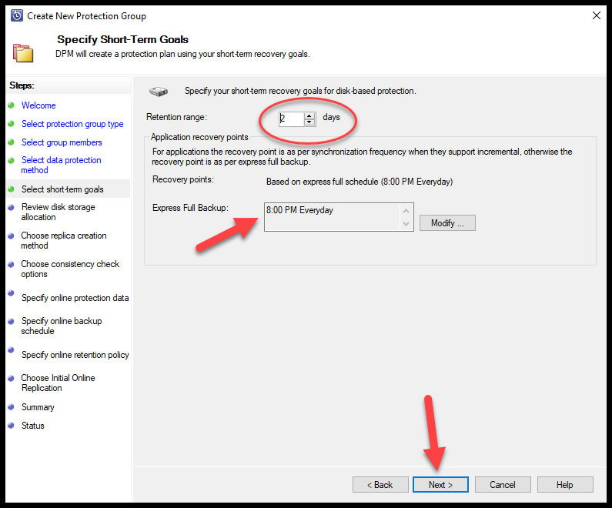Select Choose replica creation method step
Viewport: 612px width, 508px height.
[x=64, y=240]
